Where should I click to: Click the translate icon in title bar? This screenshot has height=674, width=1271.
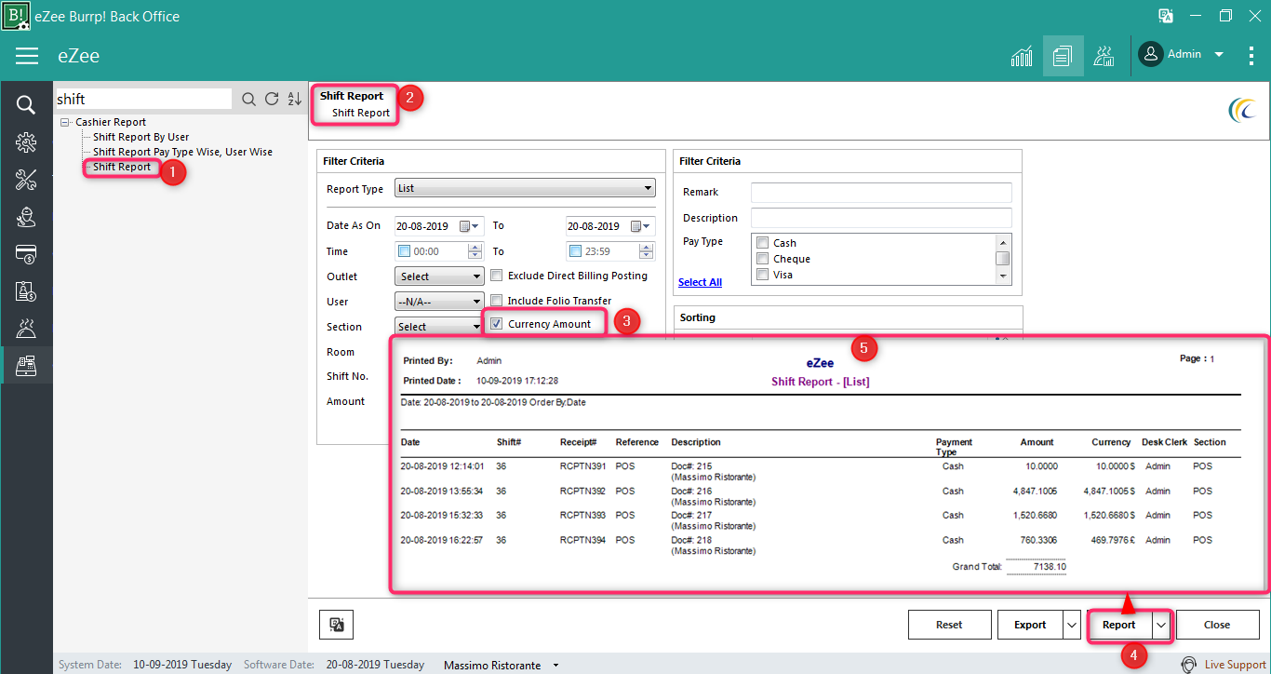click(1165, 16)
